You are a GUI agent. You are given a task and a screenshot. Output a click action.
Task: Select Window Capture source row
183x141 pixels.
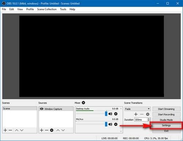click(x=56, y=109)
